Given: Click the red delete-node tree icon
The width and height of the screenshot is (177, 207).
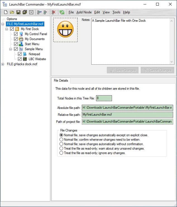Looking at the screenshot, I should click(x=54, y=12).
